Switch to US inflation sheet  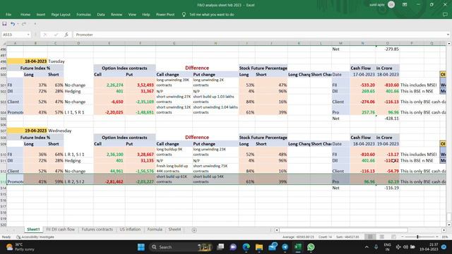tap(130, 229)
